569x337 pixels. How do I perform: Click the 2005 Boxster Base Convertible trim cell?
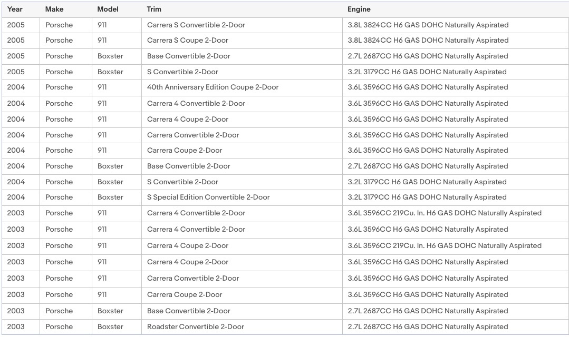click(x=189, y=56)
